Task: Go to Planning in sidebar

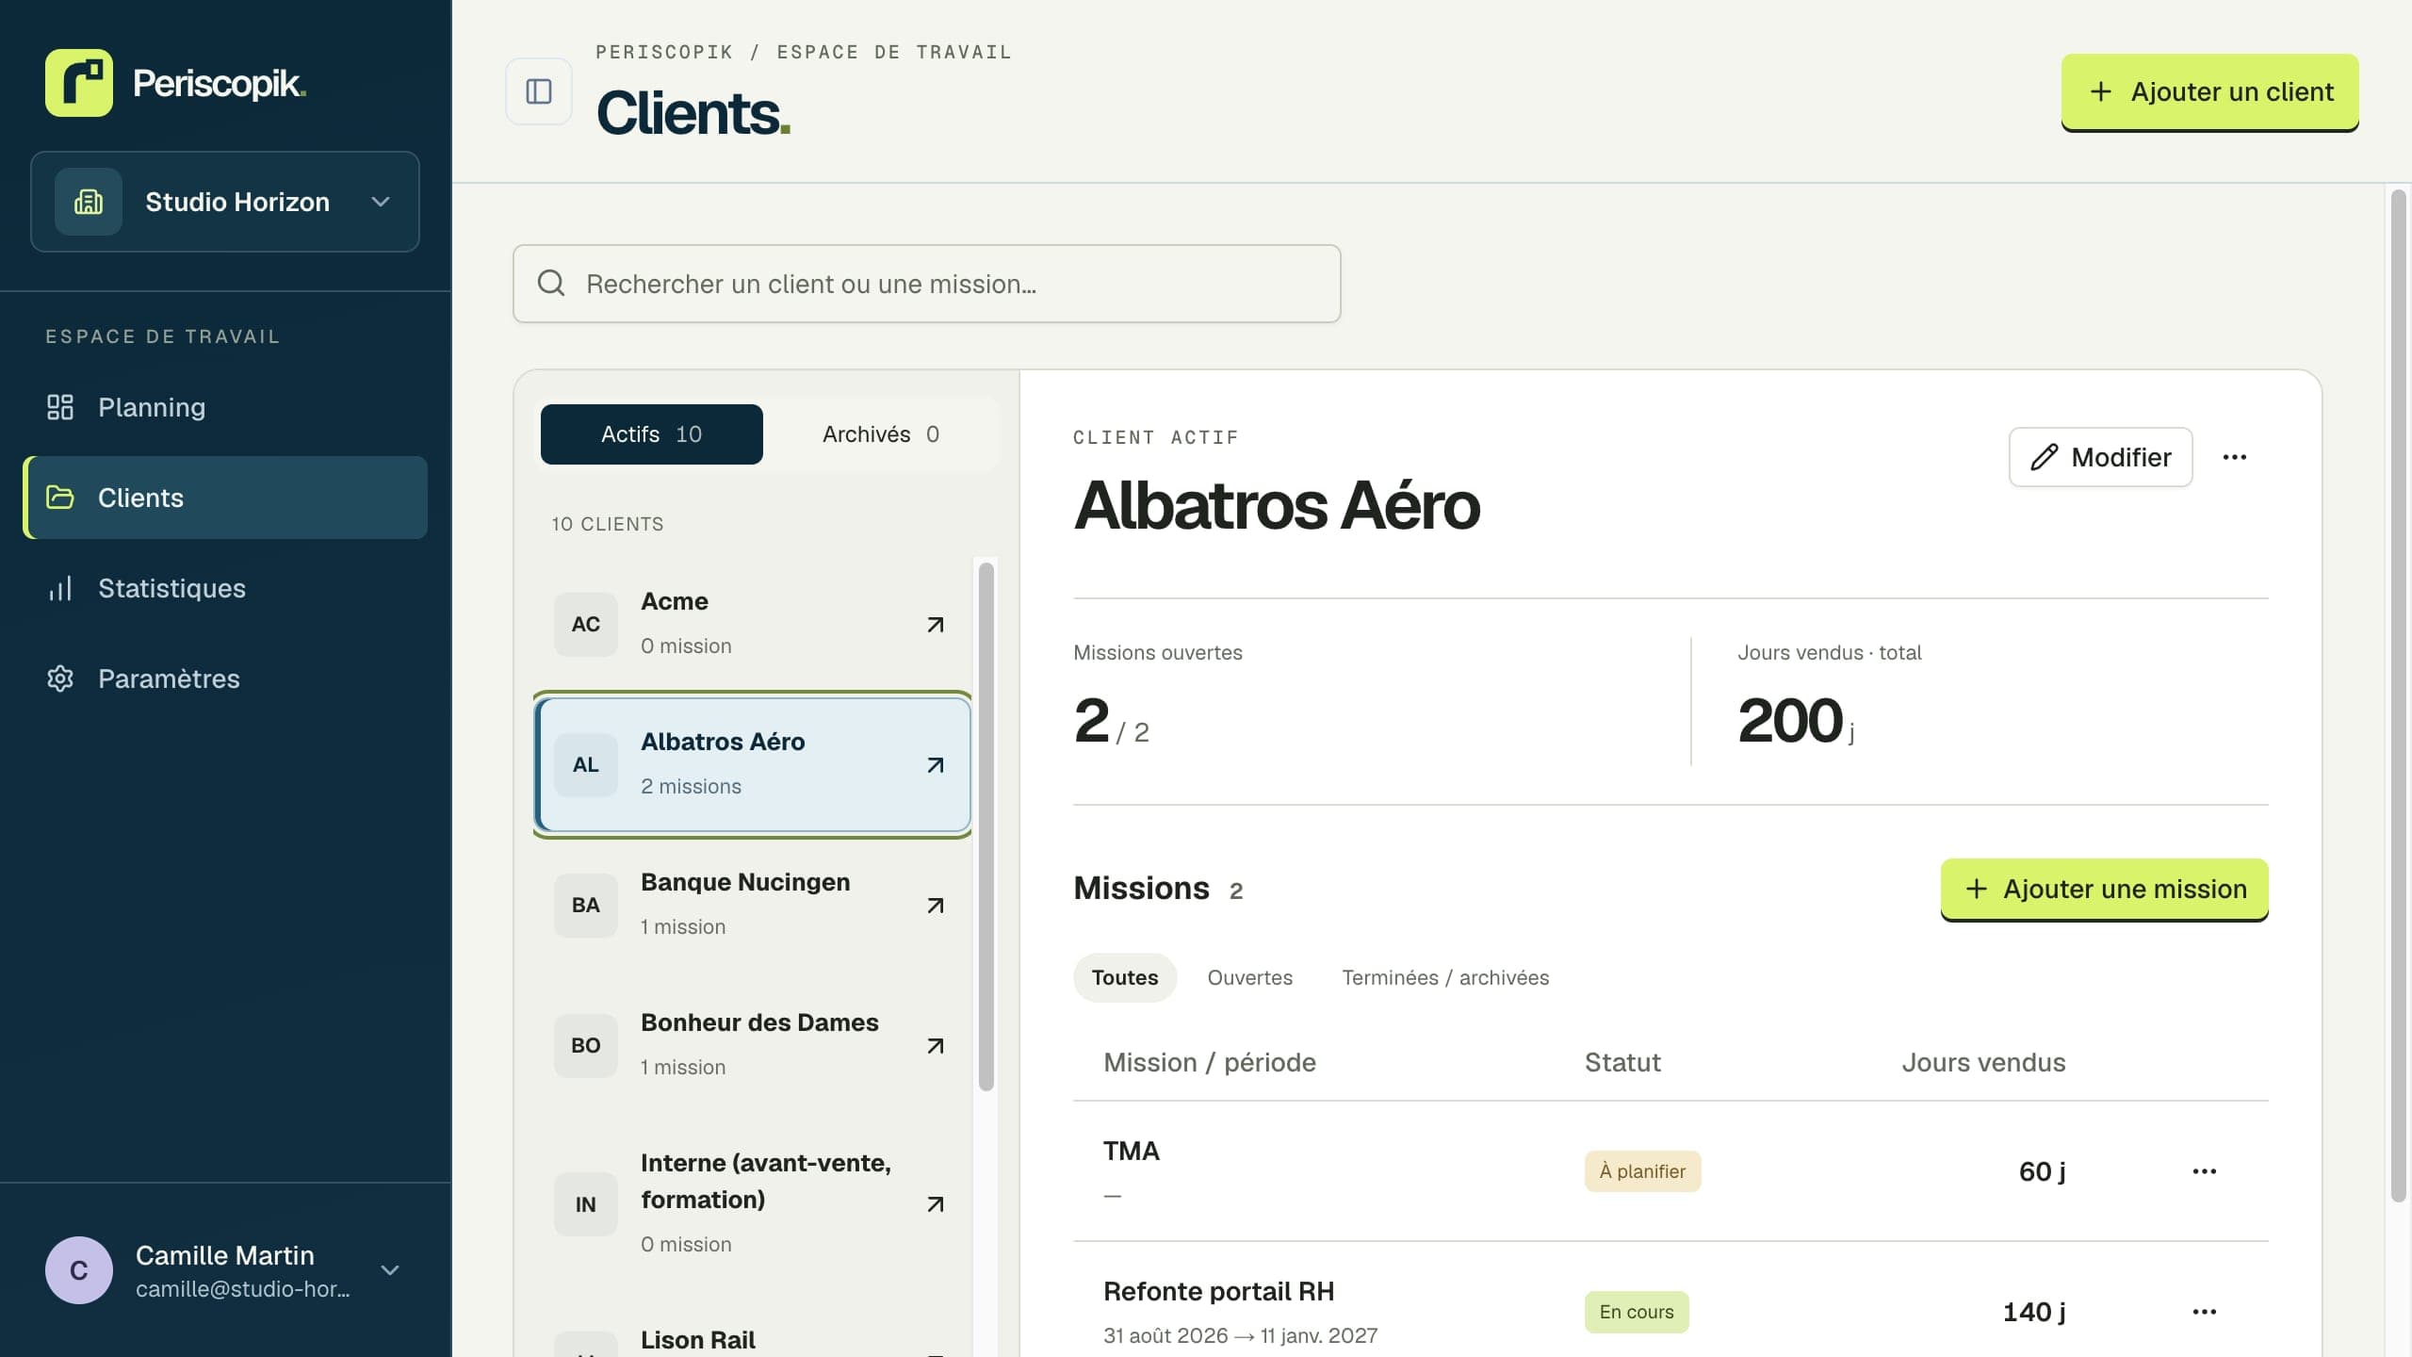Action: point(225,407)
